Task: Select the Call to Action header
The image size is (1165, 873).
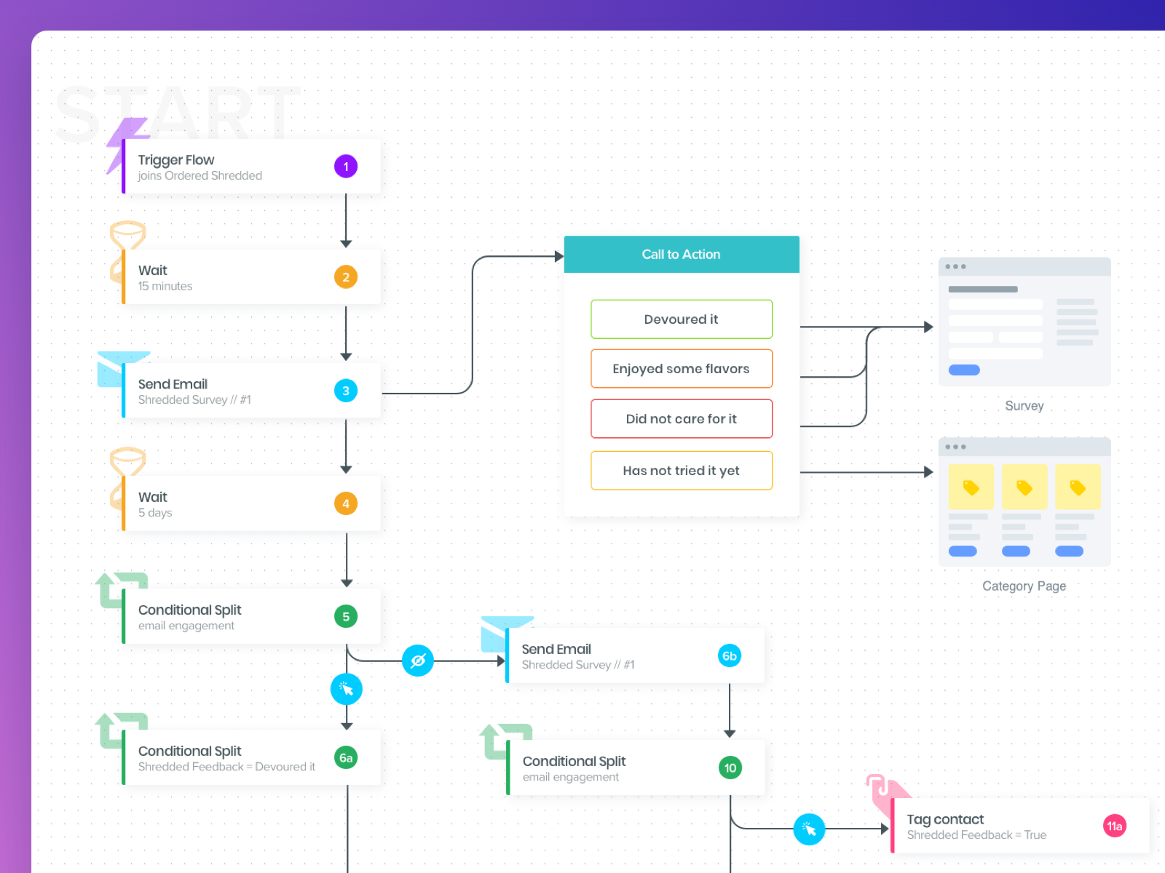Action: tap(682, 255)
